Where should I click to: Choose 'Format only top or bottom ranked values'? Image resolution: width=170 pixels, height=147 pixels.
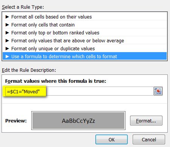pos(84,32)
